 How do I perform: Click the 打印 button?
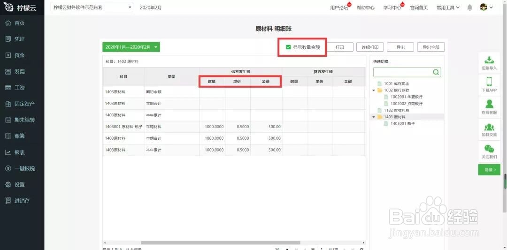click(339, 47)
